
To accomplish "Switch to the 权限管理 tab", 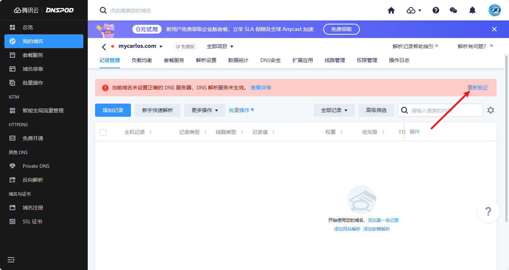I will point(367,60).
